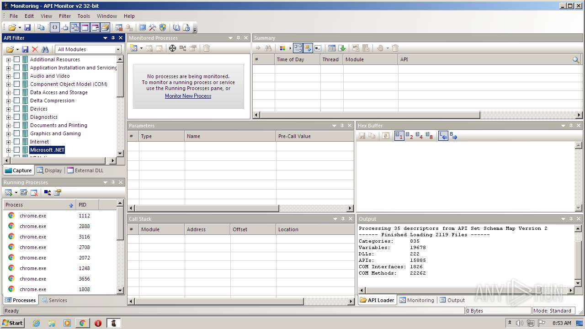Viewport: 585px width, 329px height.
Task: Expand the Graphics and Gaming tree node
Action: pyautogui.click(x=8, y=133)
